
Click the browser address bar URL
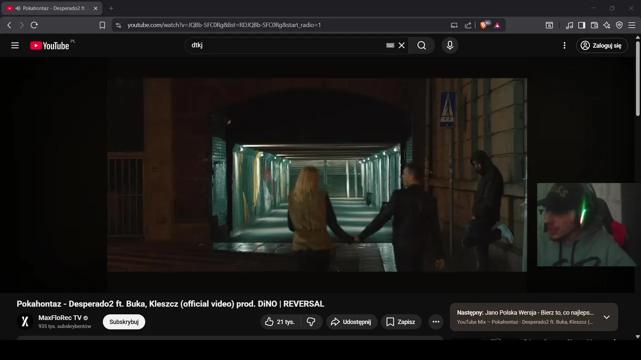pos(224,25)
